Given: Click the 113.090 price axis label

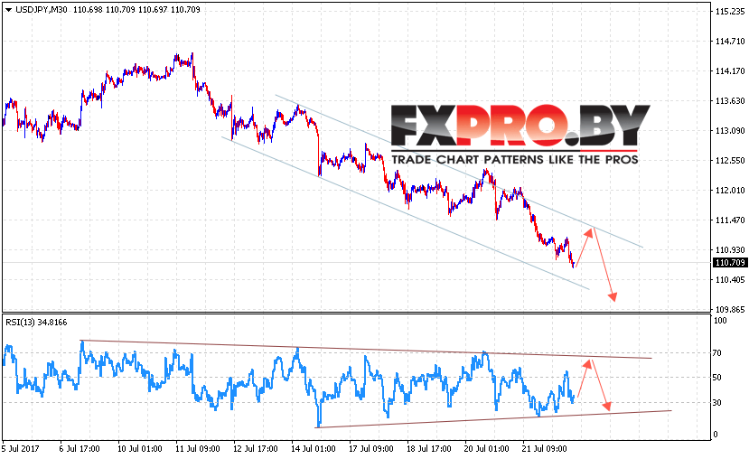Looking at the screenshot, I should tap(730, 130).
